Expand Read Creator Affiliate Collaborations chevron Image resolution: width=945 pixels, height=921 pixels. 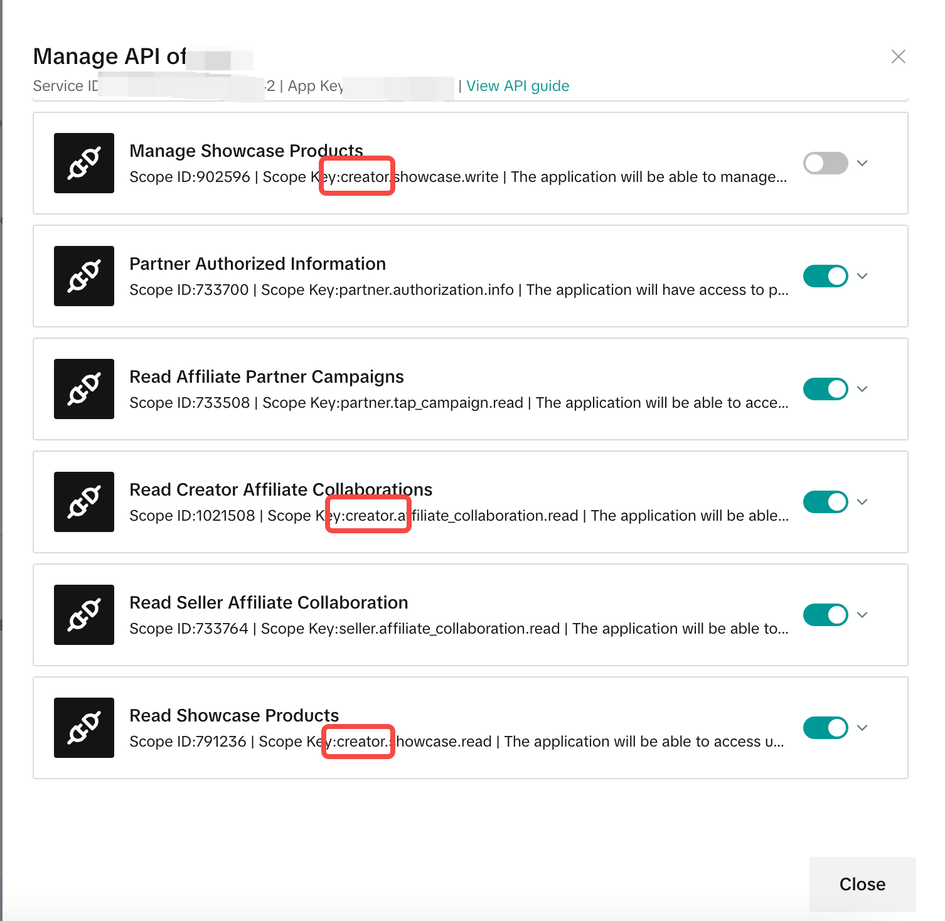pos(863,502)
